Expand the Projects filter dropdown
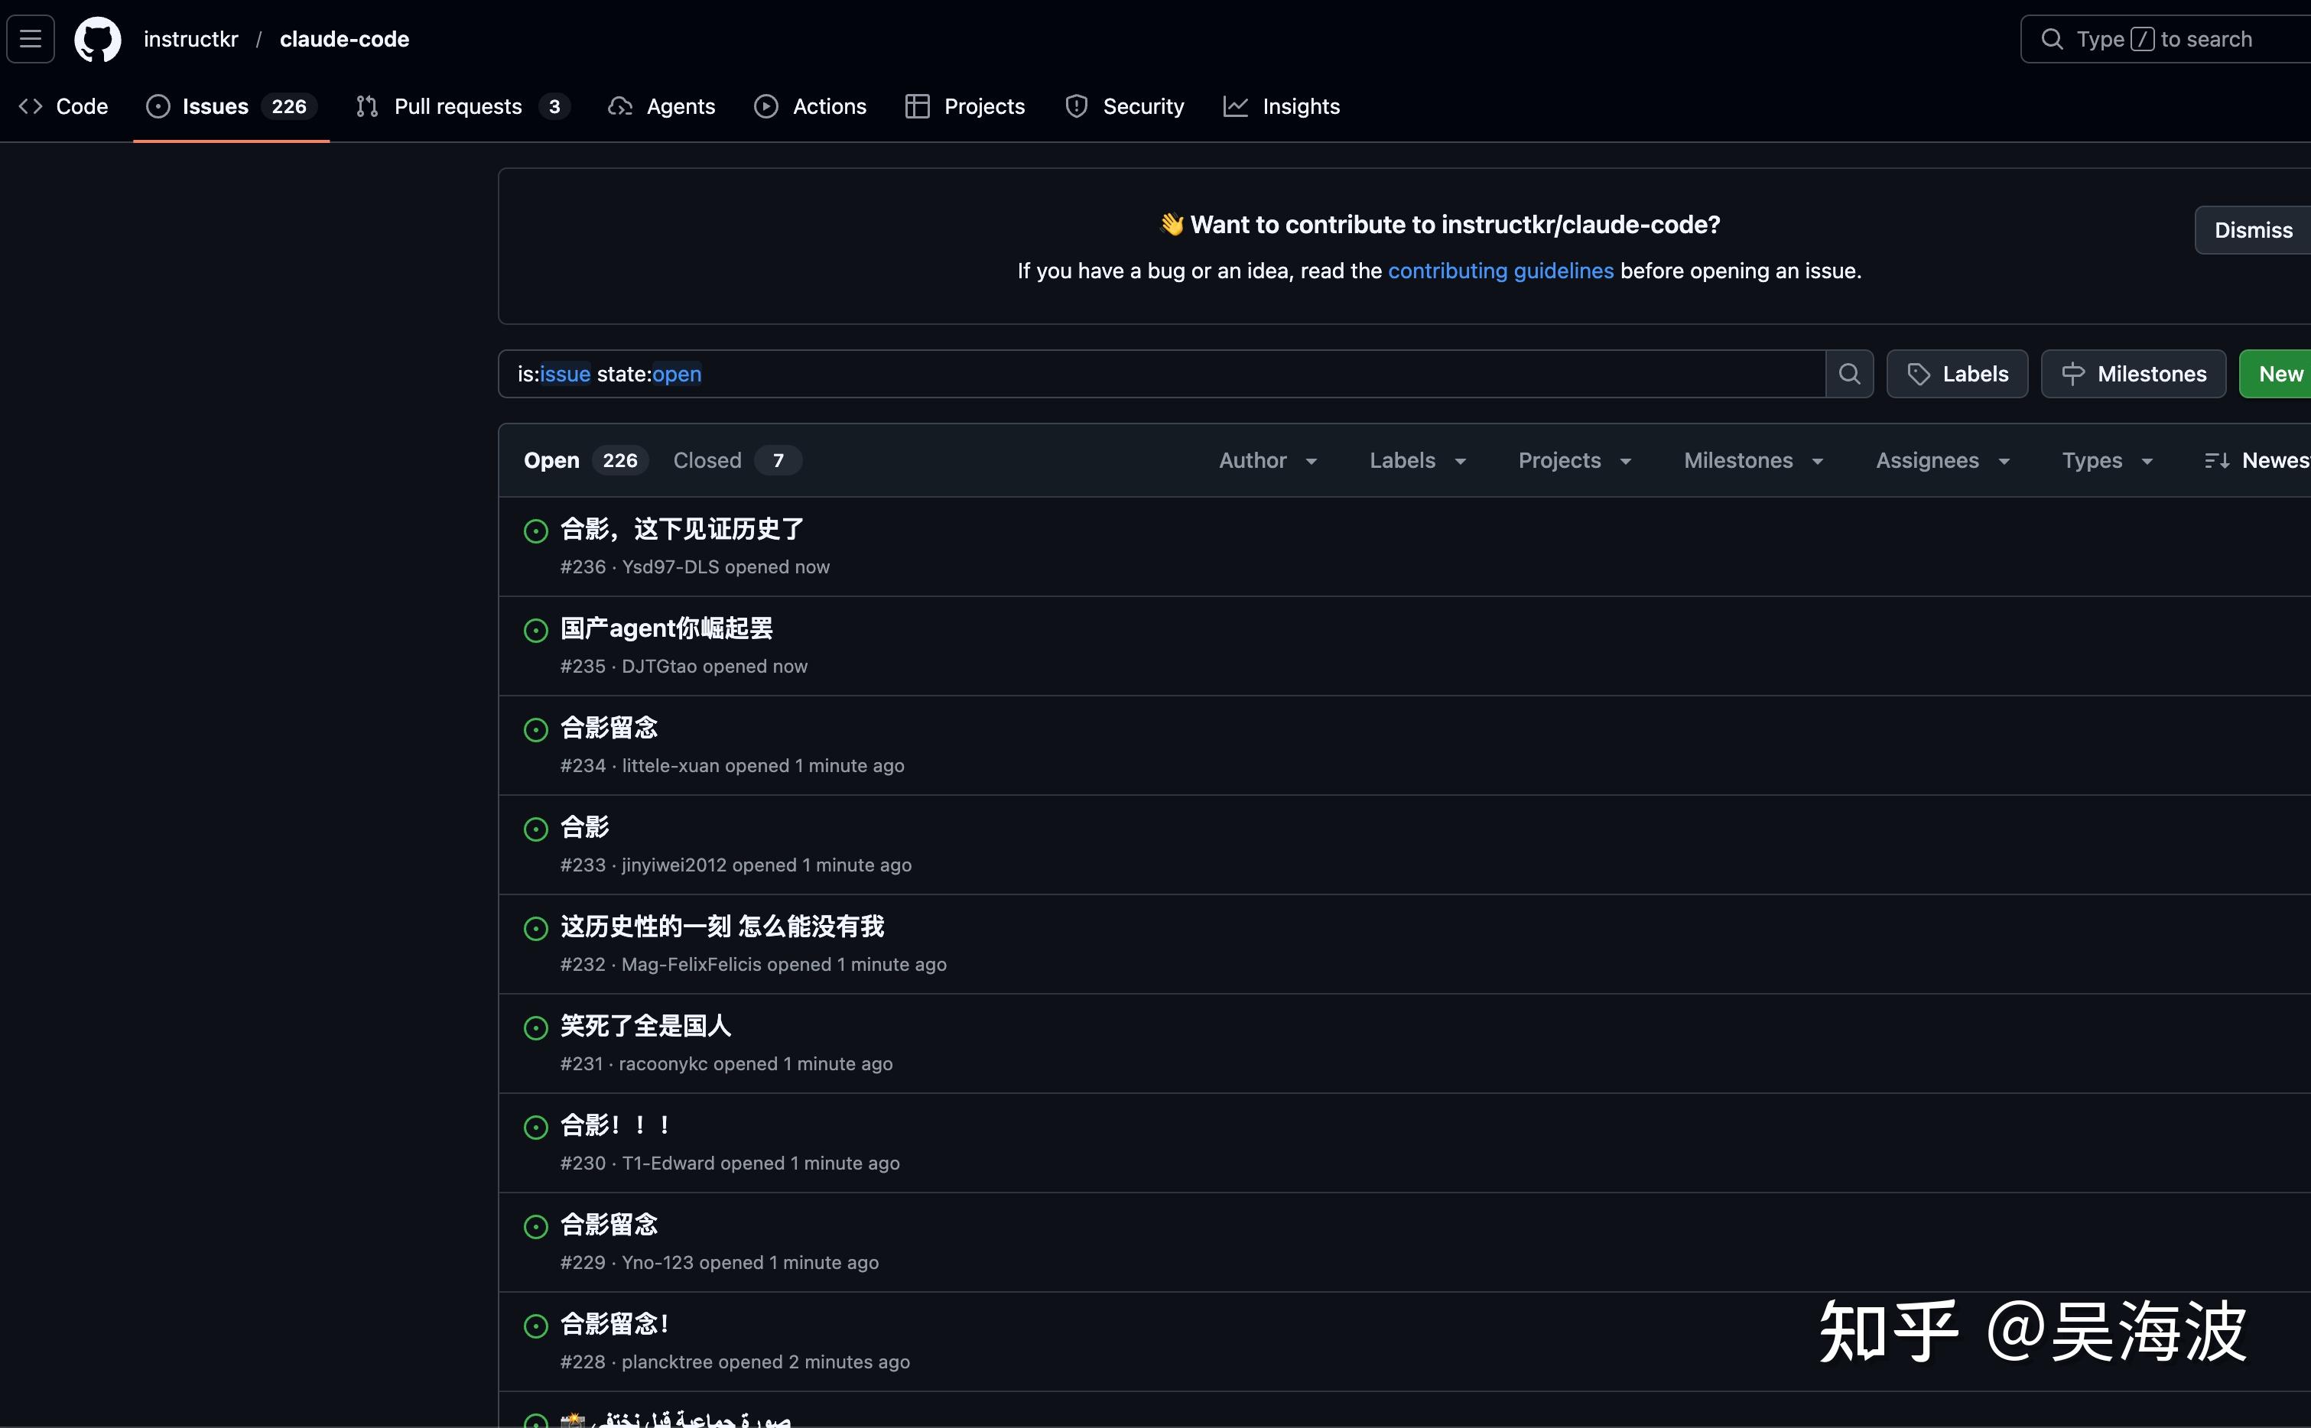 [1575, 461]
